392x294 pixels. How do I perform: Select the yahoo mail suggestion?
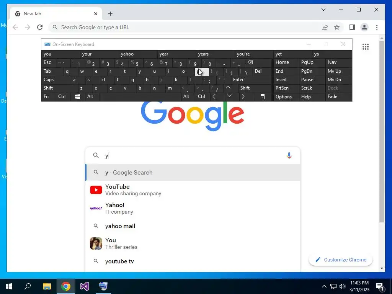click(193, 226)
